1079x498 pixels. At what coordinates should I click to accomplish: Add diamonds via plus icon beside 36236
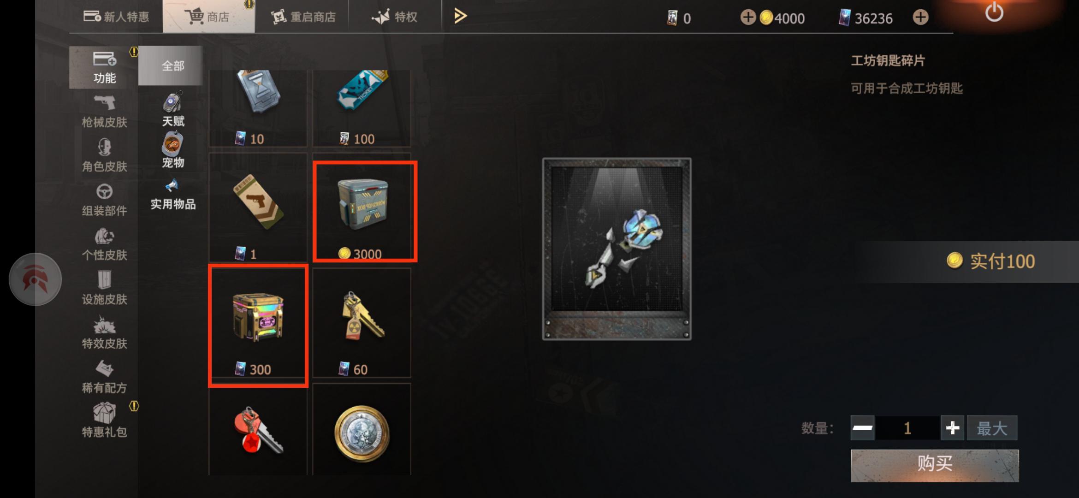(x=920, y=18)
